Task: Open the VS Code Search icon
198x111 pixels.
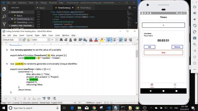Action: click(x=4, y=16)
